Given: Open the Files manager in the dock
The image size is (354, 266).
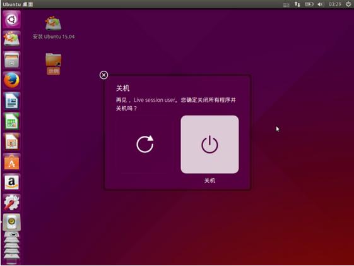Looking at the screenshot, I should [x=12, y=59].
